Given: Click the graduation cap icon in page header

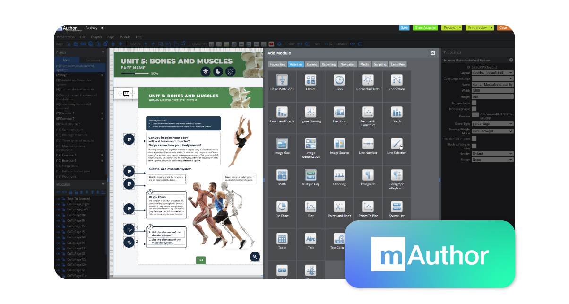Looking at the screenshot, I should tap(206, 71).
